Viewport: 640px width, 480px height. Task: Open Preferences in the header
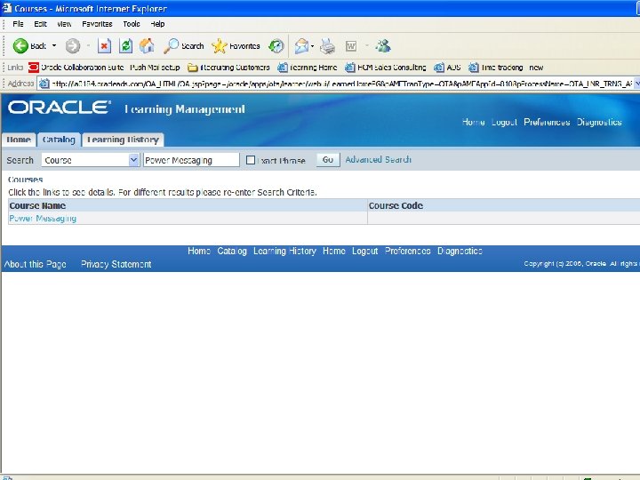coord(547,122)
